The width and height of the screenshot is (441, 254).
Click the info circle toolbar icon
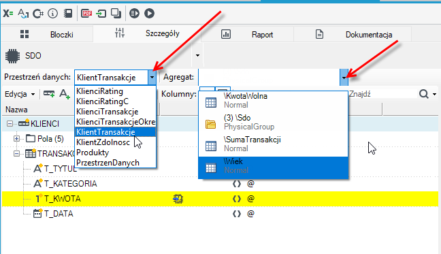coord(52,13)
